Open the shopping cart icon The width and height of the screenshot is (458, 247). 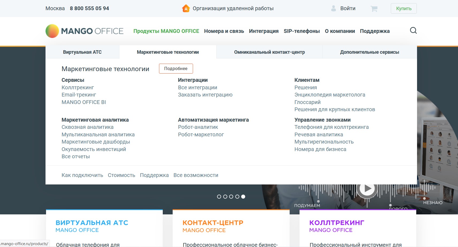click(374, 9)
